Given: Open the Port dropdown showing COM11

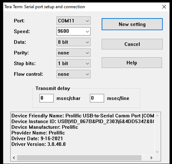Looking at the screenshot, I should click(74, 21).
